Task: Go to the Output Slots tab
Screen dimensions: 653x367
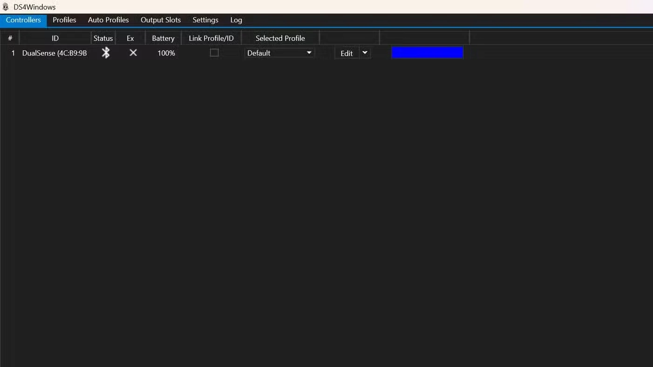Action: click(x=161, y=20)
